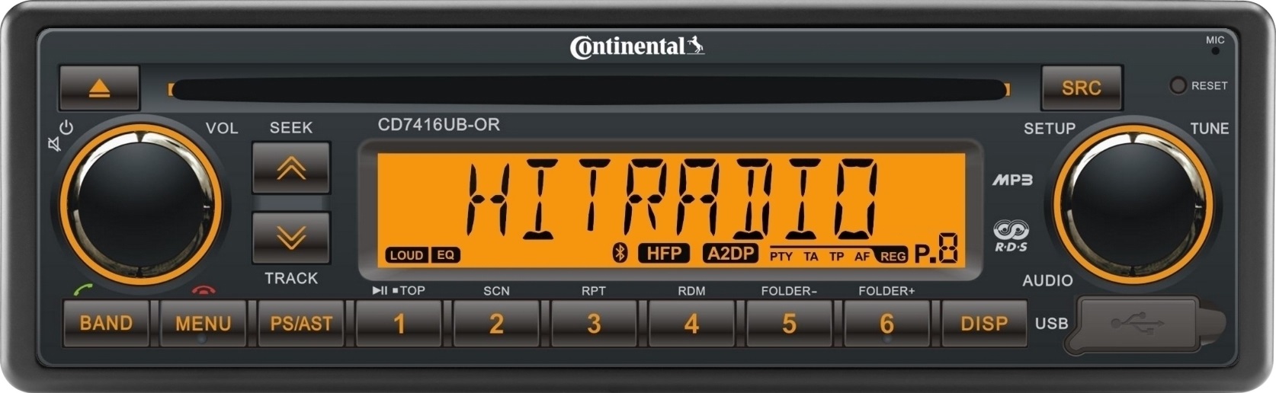
Task: Click the HFP indicator on display
Action: point(664,254)
